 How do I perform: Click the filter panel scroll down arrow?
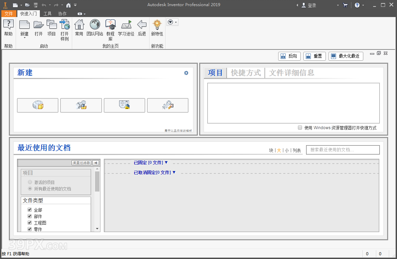click(x=97, y=229)
